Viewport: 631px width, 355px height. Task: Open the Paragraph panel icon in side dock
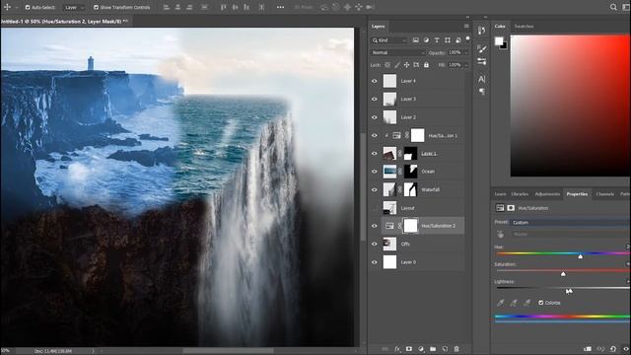click(x=482, y=92)
